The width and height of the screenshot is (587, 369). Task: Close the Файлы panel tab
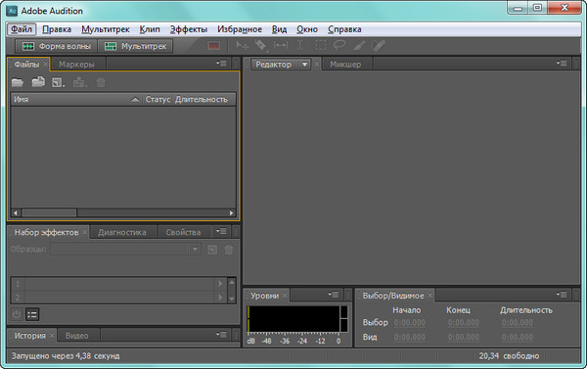point(45,64)
